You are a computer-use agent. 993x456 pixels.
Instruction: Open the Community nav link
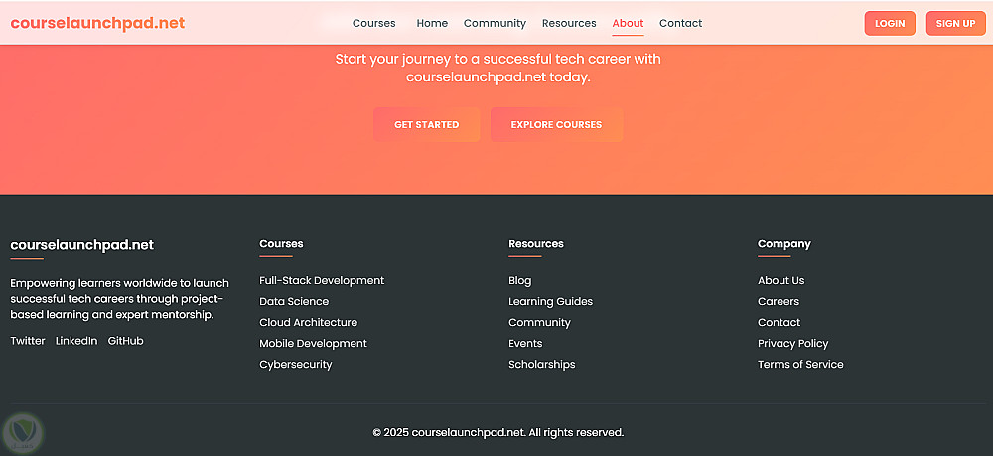tap(495, 23)
